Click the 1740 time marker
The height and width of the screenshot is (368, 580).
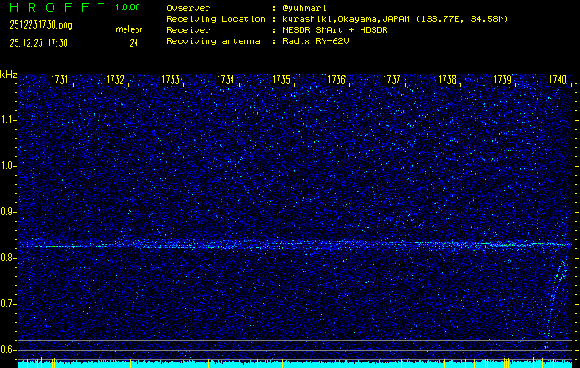(x=558, y=80)
